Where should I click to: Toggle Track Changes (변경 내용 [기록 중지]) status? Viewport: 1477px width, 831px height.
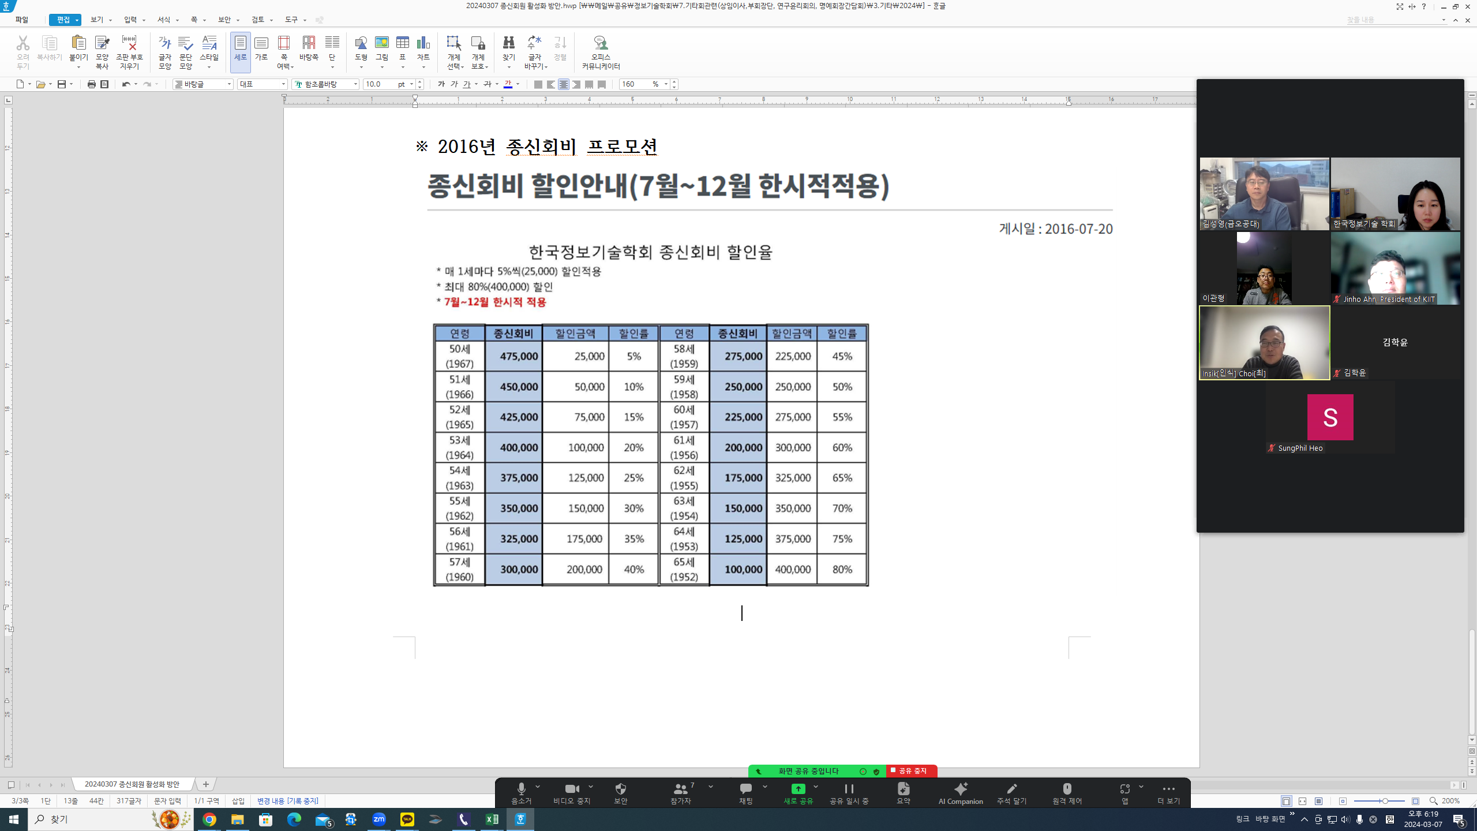tap(288, 801)
